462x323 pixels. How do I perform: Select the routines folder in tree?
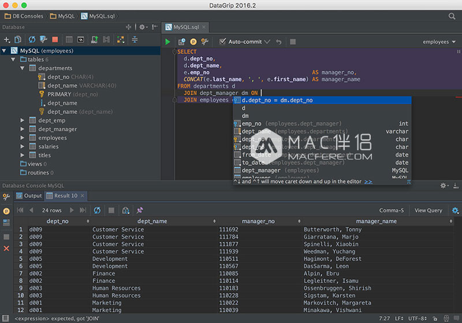(x=37, y=173)
